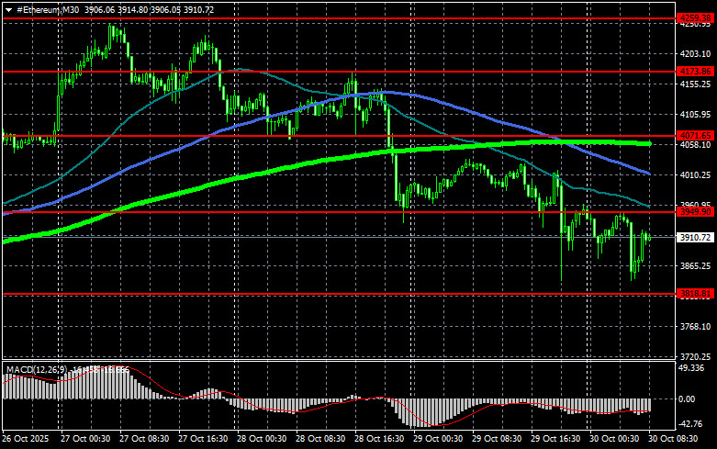Image resolution: width=717 pixels, height=449 pixels.
Task: Pick MACD scale value 0.00
Action: (687, 399)
